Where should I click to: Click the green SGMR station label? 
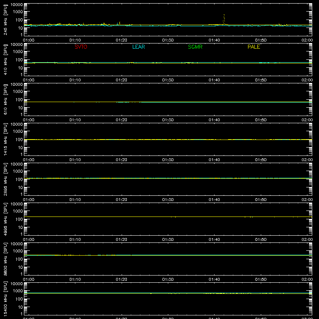pyautogui.click(x=195, y=47)
